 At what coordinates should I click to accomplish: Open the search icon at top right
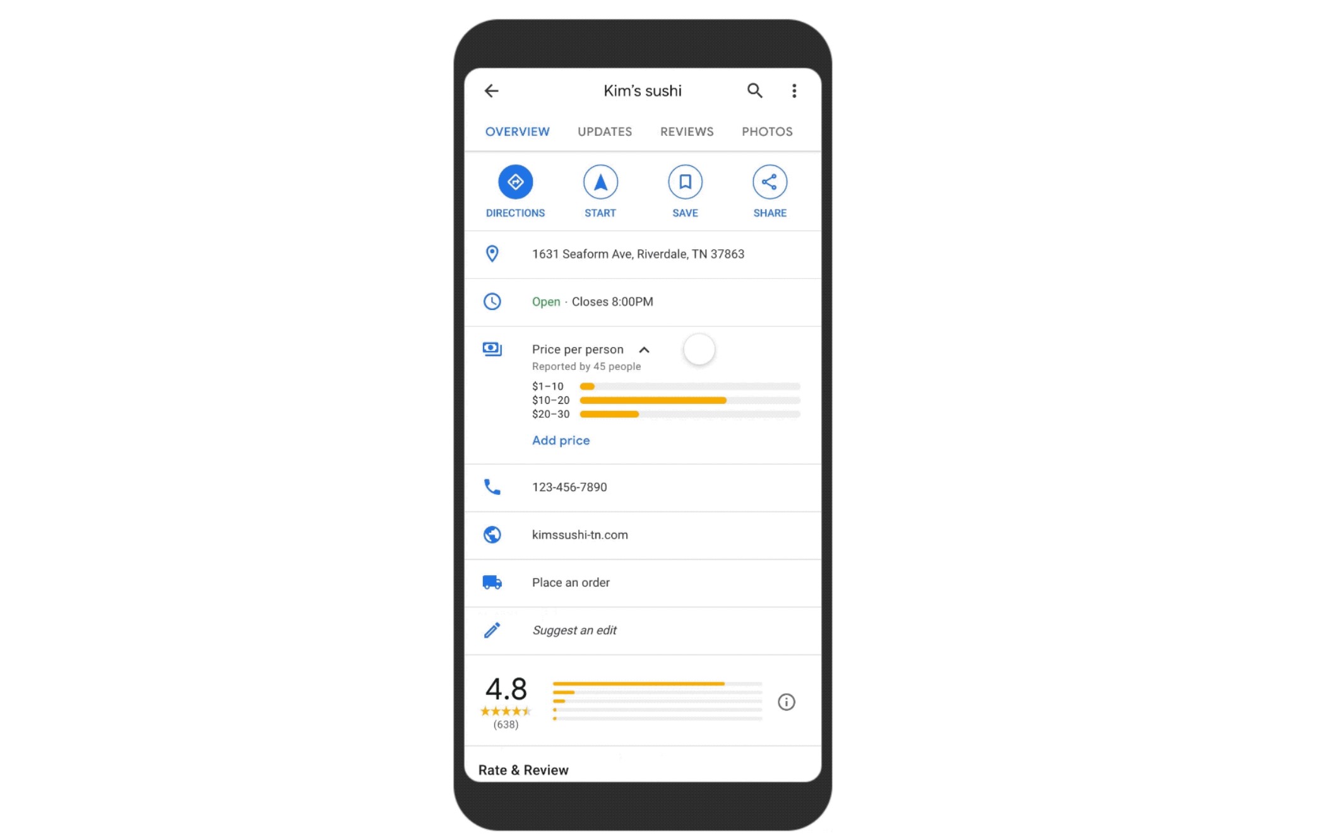pos(755,90)
